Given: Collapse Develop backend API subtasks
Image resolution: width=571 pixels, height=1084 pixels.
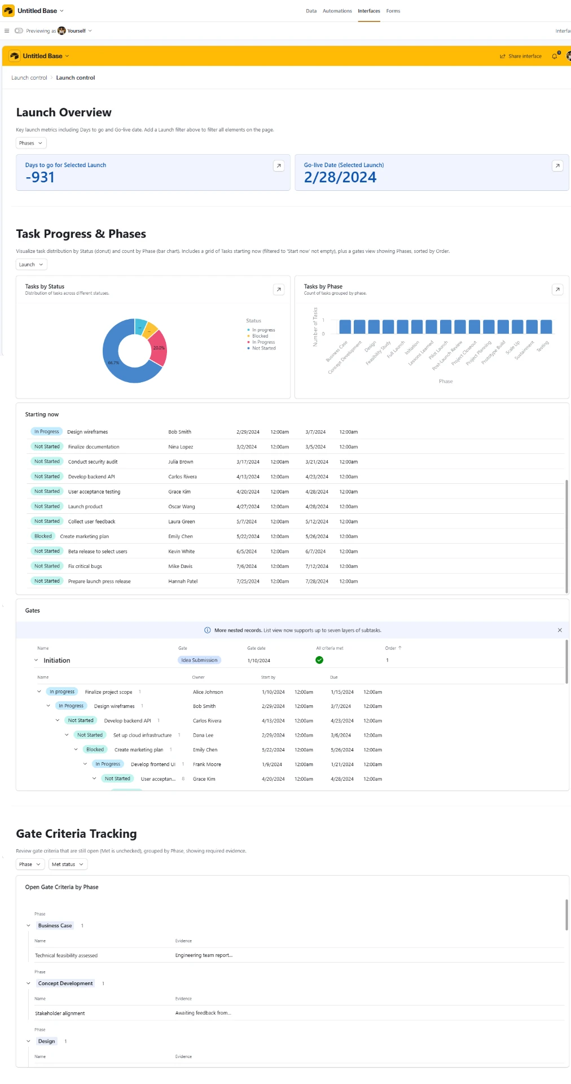Looking at the screenshot, I should (58, 720).
